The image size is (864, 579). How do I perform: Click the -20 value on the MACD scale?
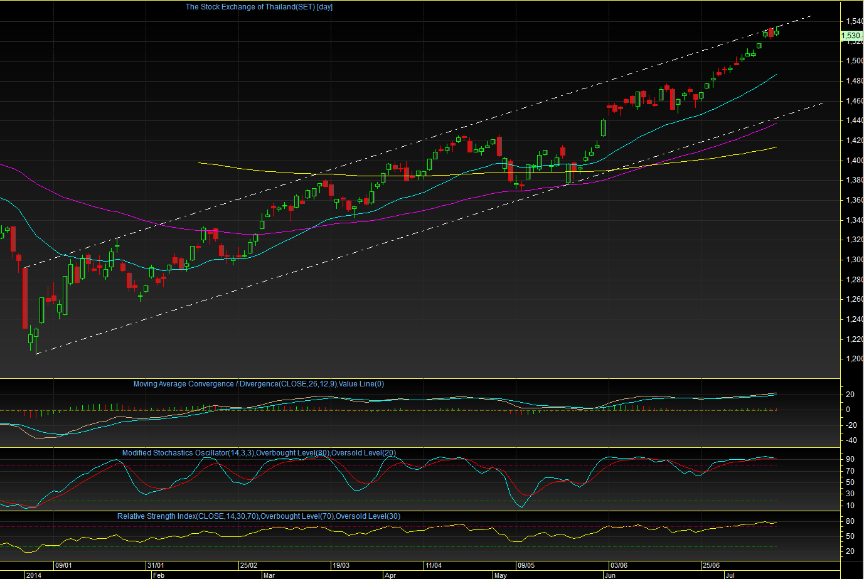coord(851,425)
